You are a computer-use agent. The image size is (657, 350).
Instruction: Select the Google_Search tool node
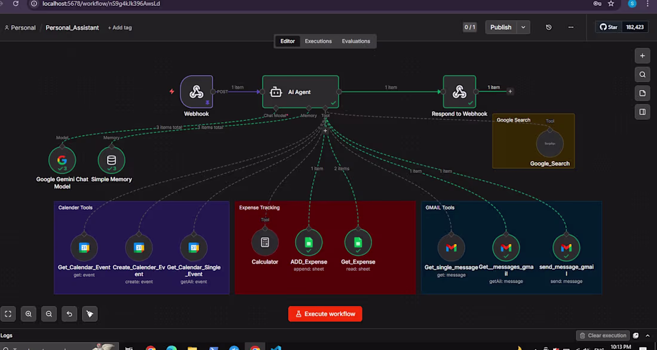(549, 144)
